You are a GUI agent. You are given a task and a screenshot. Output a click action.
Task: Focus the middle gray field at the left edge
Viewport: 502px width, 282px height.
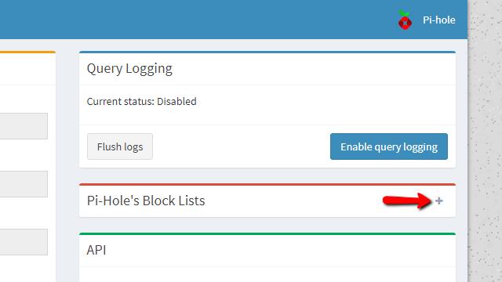[24, 184]
